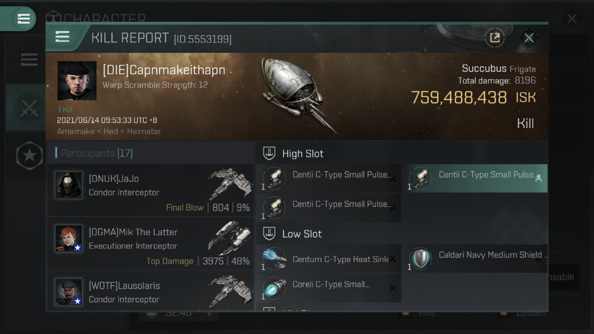Open the main menu in top-left corner

(23, 19)
